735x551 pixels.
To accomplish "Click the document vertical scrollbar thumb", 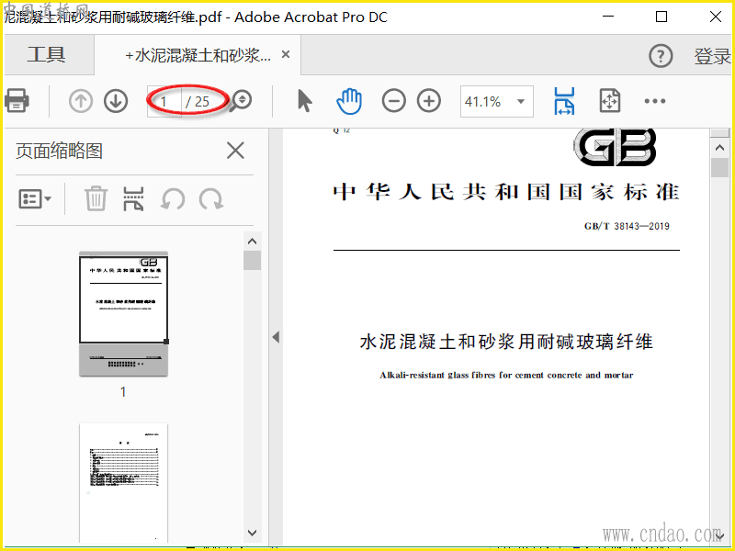I will 720,167.
